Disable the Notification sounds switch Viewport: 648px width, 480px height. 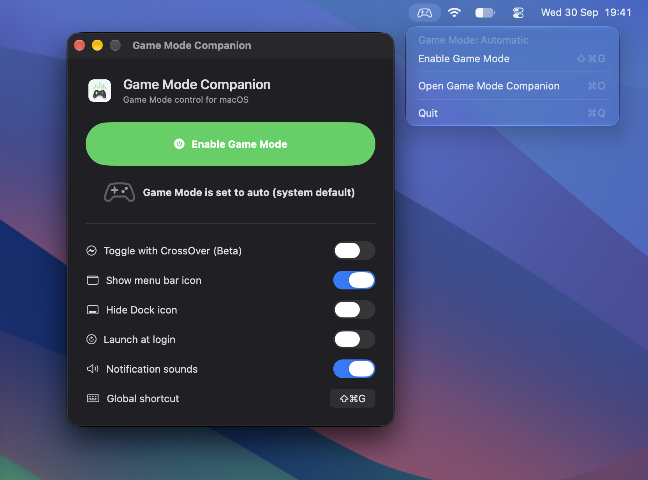354,369
